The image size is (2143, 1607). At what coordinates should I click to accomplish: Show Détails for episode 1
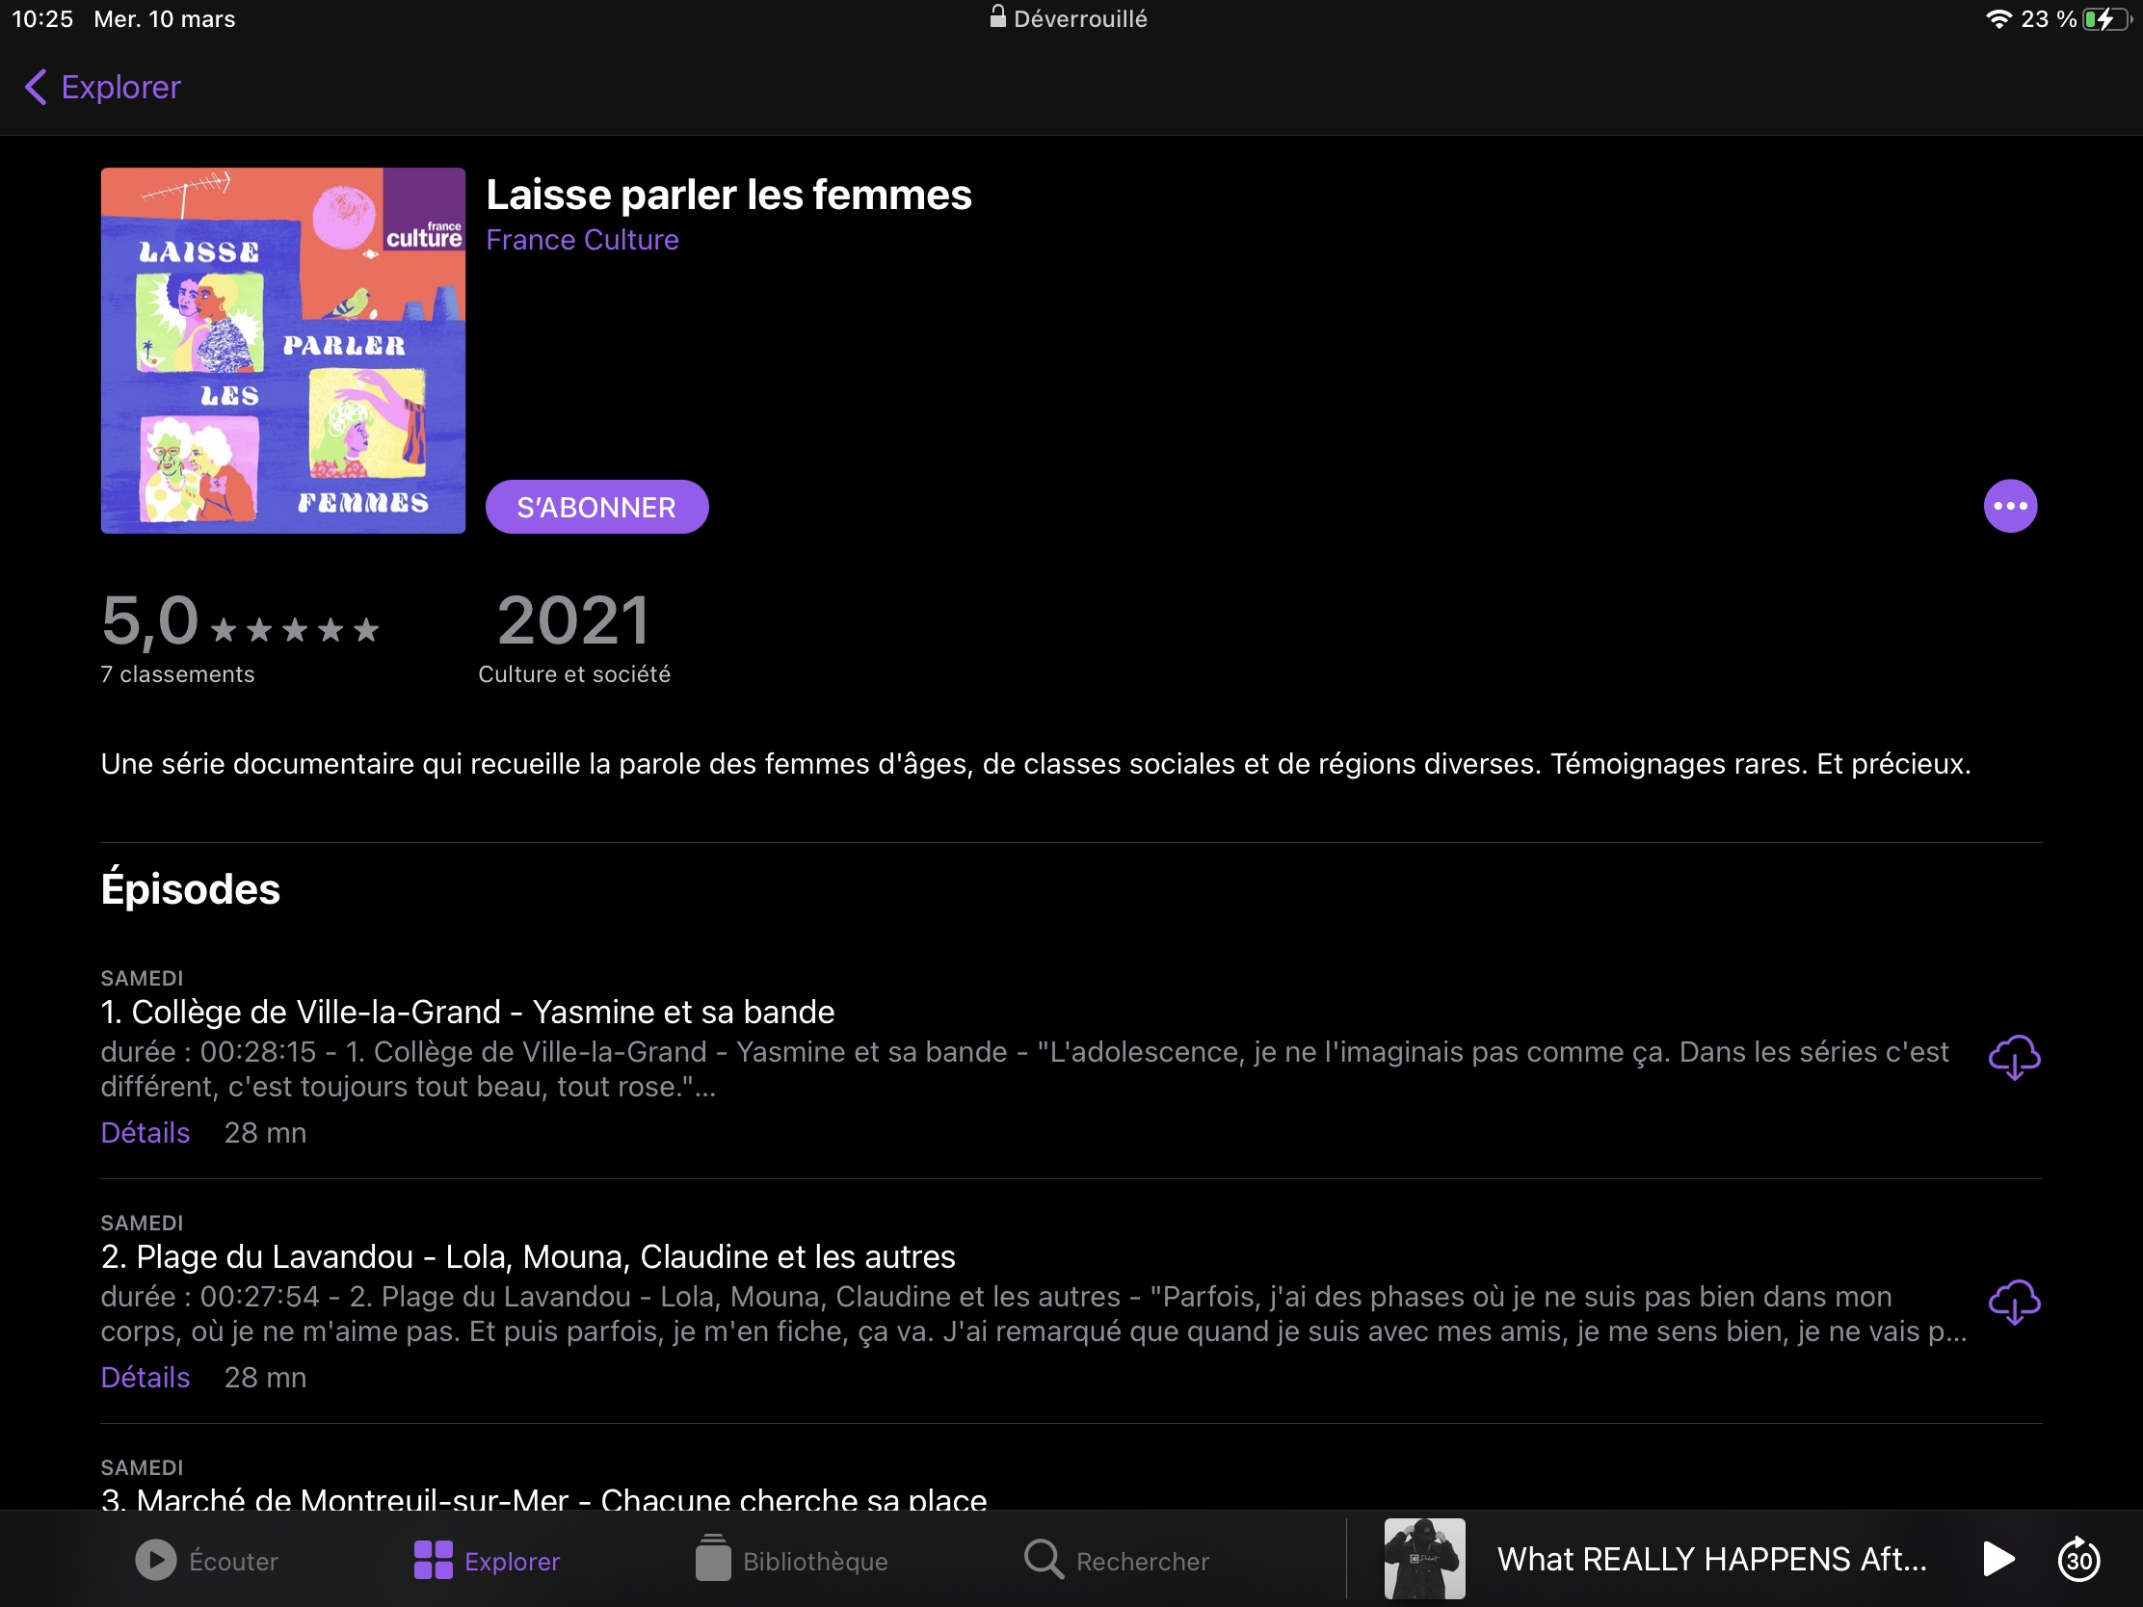pos(146,1132)
